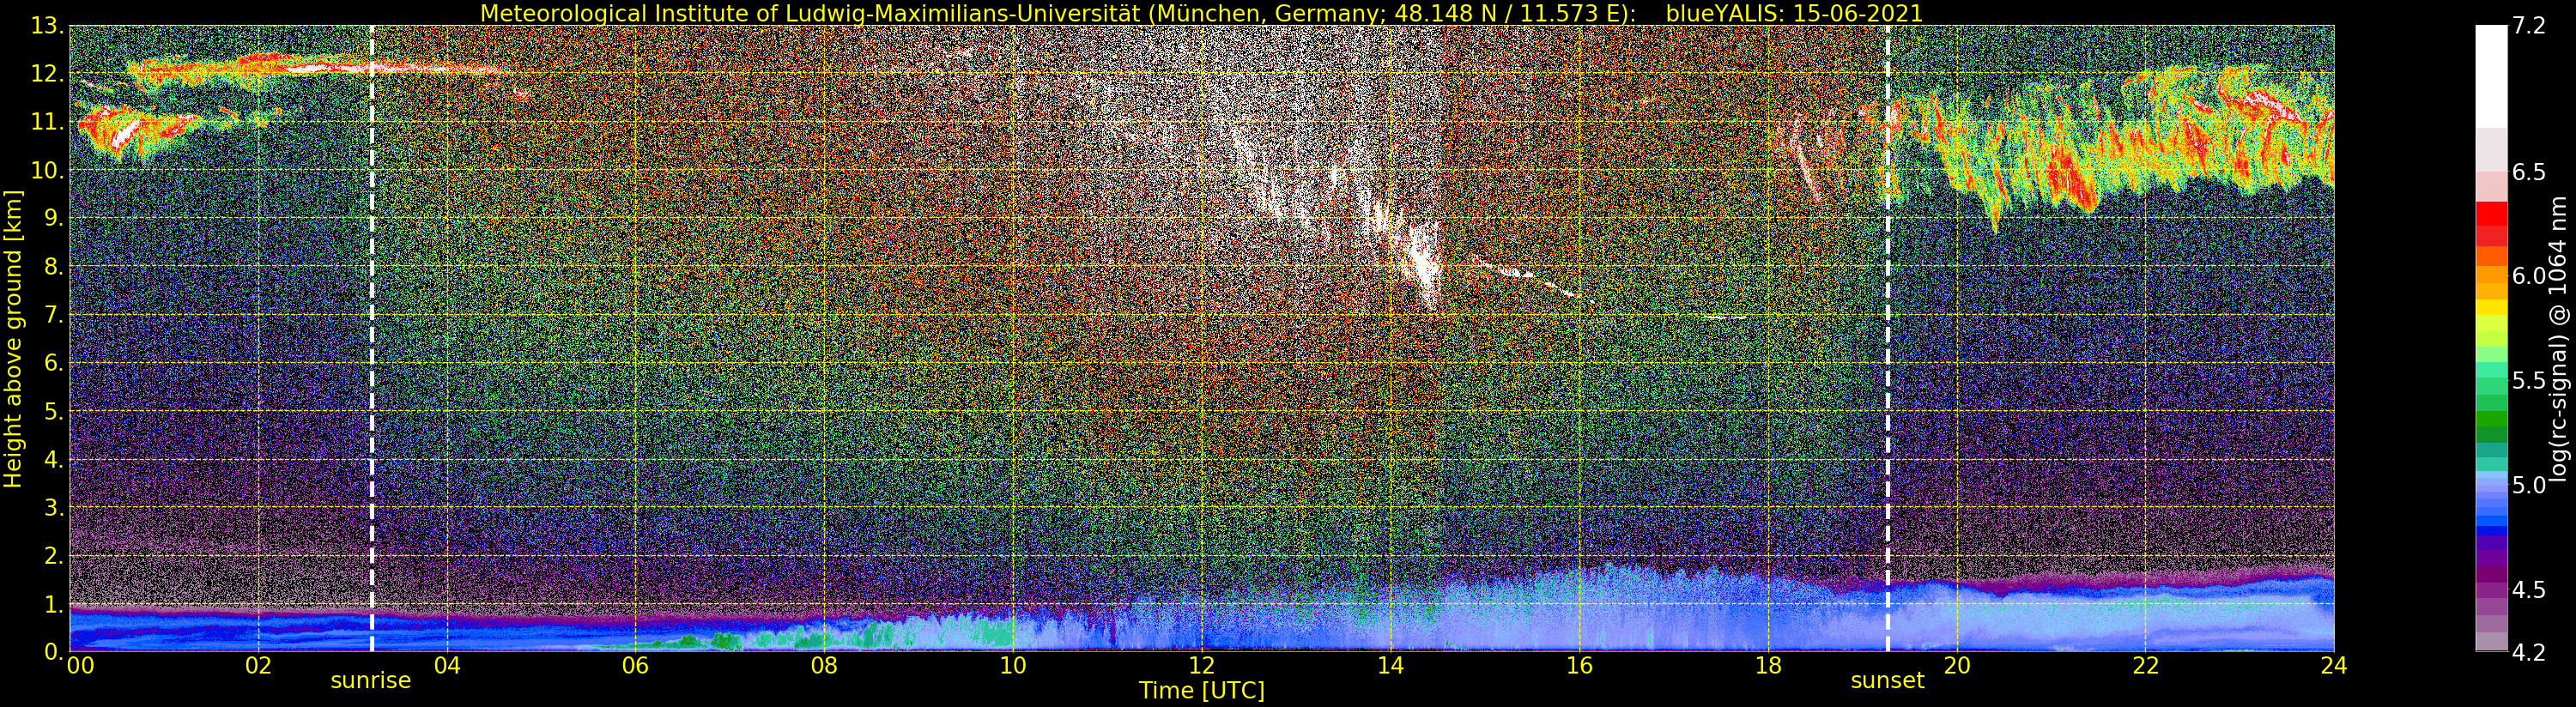This screenshot has width=2576, height=707.
Task: Click height axis tick '5.'
Action: click(54, 411)
